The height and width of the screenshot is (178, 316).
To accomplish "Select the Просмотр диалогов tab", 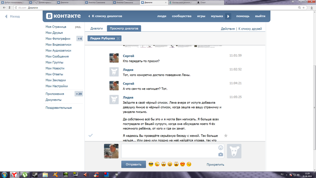I will coord(124,28).
